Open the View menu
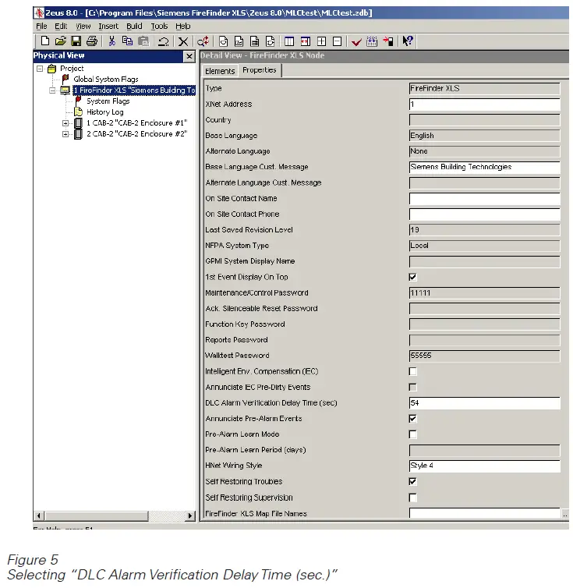 (x=83, y=26)
